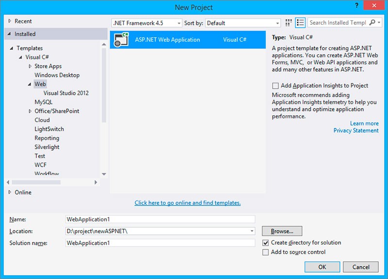Click the tree scrollbar up arrow

pos(104,45)
